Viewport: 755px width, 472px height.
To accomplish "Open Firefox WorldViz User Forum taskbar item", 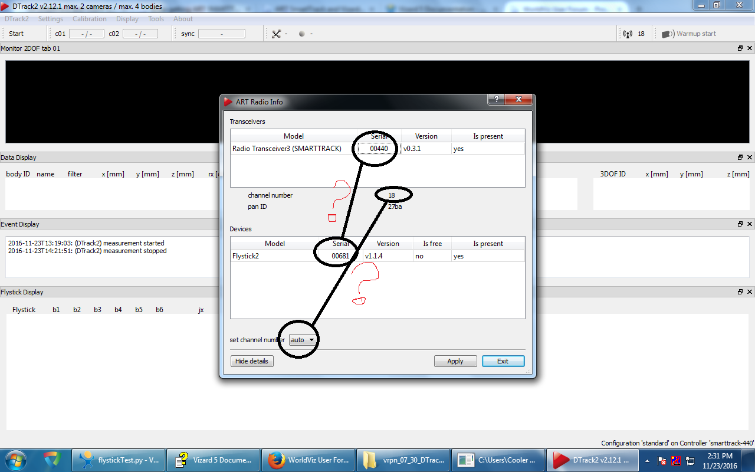I will (307, 459).
